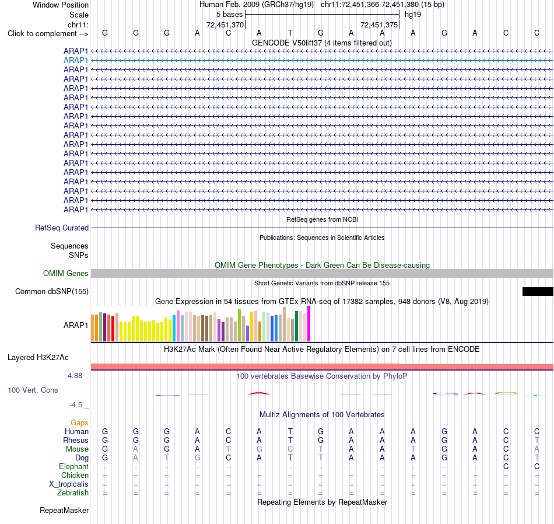The width and height of the screenshot is (554, 524).
Task: Open the 100 Vert. Cons track label
Action: tap(33, 390)
